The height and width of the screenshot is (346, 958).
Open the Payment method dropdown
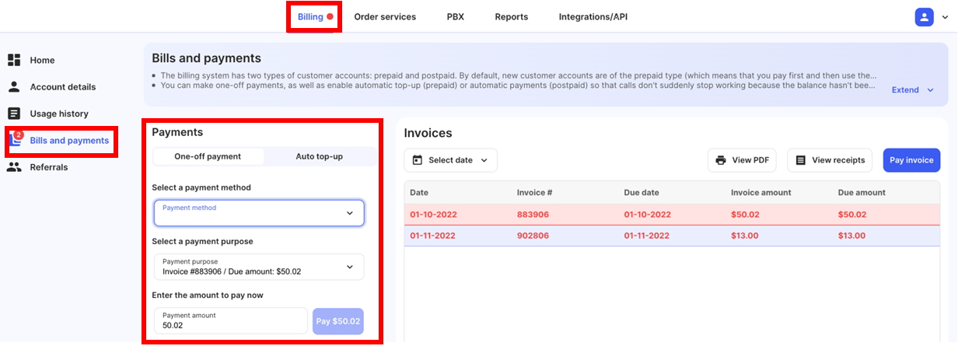(x=259, y=213)
